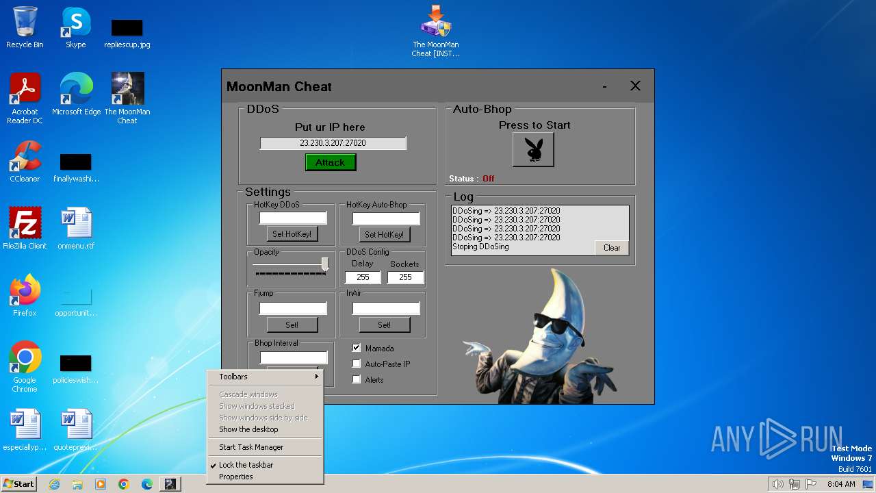This screenshot has width=876, height=493.
Task: Select 'Stoping DDoSing' log entry
Action: coord(480,246)
